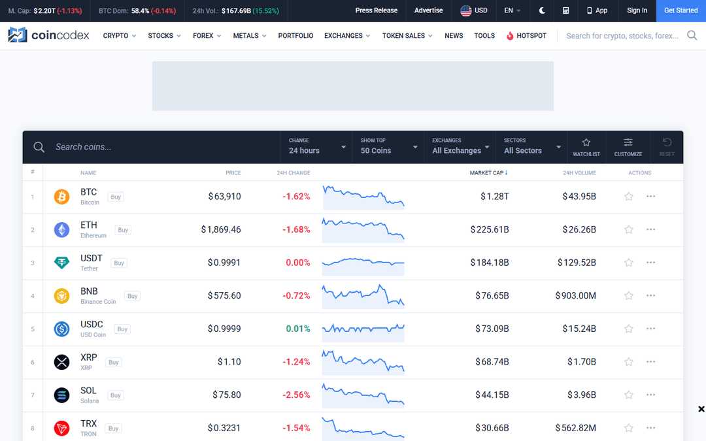Expand the Forex menu
The image size is (706, 441).
(x=207, y=35)
